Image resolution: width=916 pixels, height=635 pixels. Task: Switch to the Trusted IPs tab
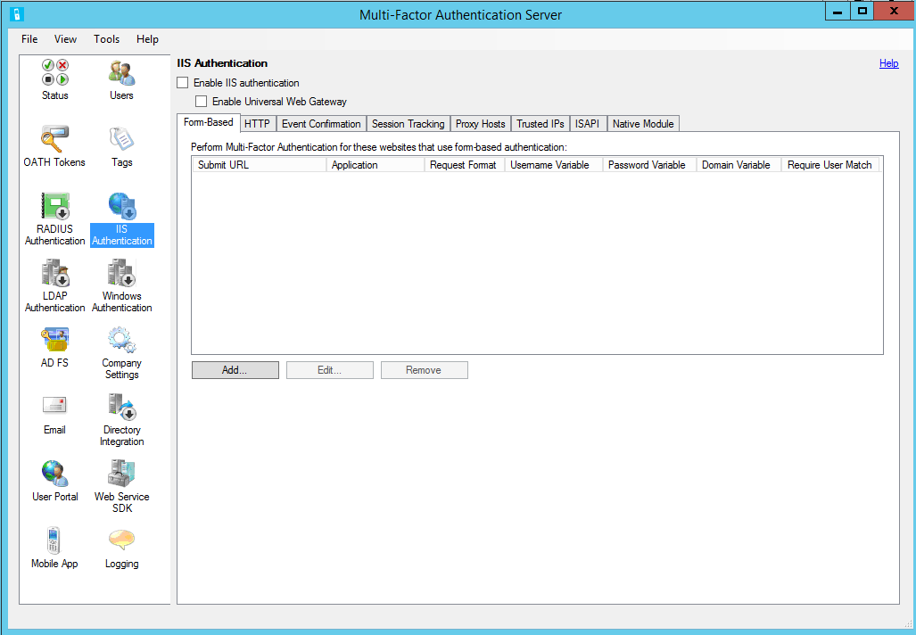point(541,124)
